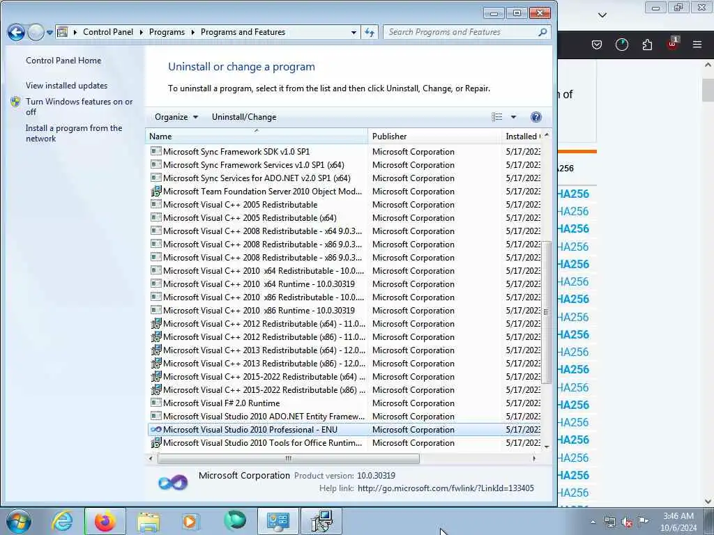The image size is (714, 535).
Task: Open the More view options dropdown arrow
Action: coord(513,117)
